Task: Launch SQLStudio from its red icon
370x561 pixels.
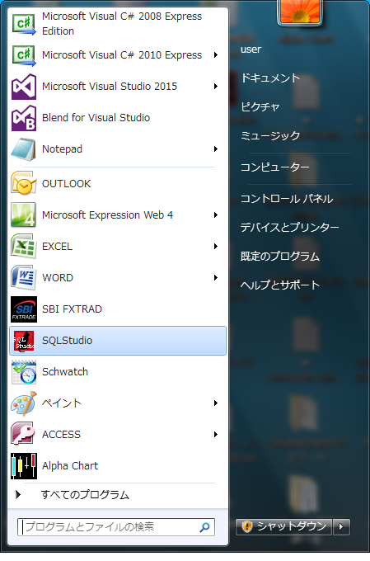Action: tap(24, 341)
